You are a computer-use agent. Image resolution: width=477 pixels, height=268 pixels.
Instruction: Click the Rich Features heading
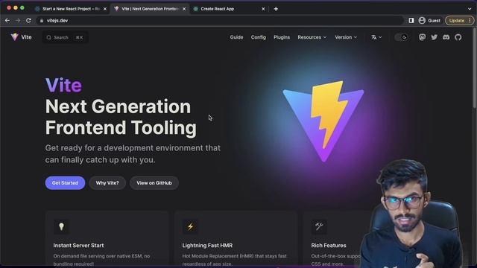click(x=329, y=245)
